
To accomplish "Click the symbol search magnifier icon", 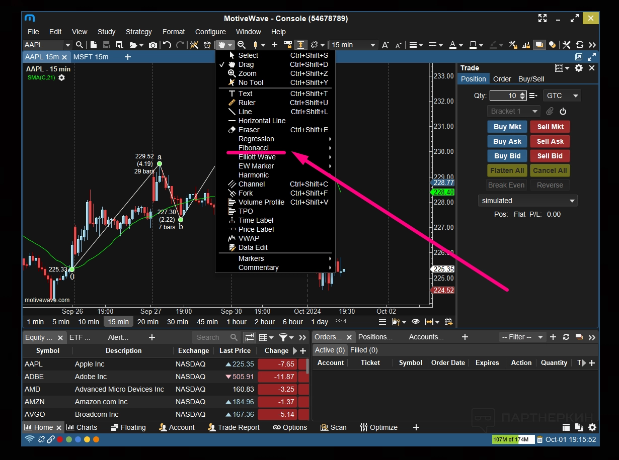I will [80, 45].
